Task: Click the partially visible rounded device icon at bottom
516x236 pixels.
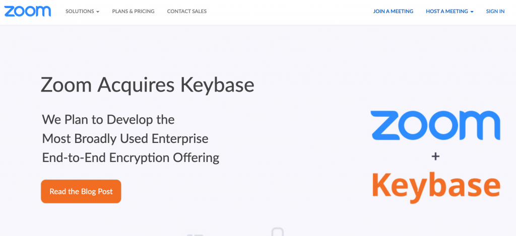Action: click(x=278, y=232)
